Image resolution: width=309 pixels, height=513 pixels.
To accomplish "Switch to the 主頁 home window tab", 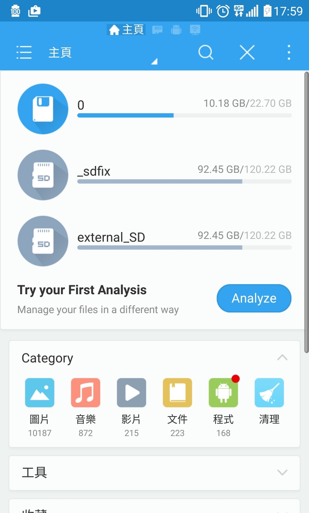I will point(126,30).
